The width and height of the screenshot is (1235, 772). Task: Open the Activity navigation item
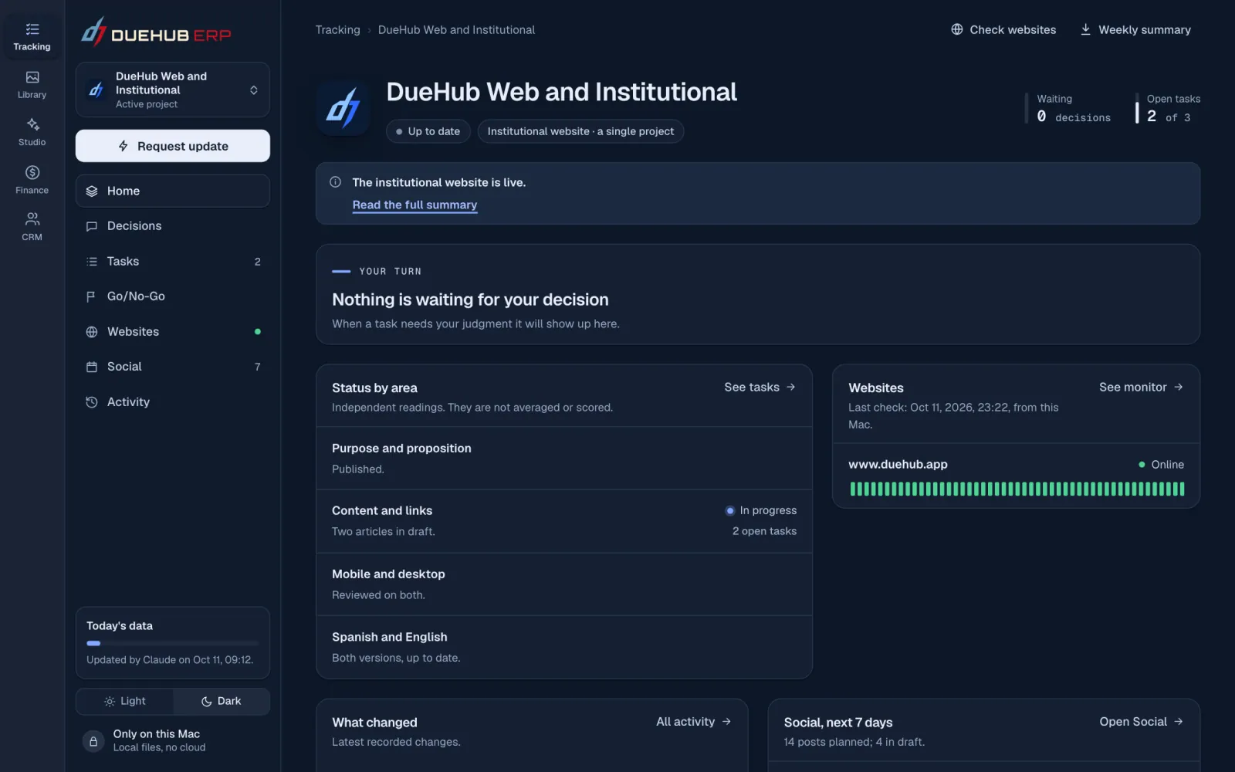coord(173,402)
